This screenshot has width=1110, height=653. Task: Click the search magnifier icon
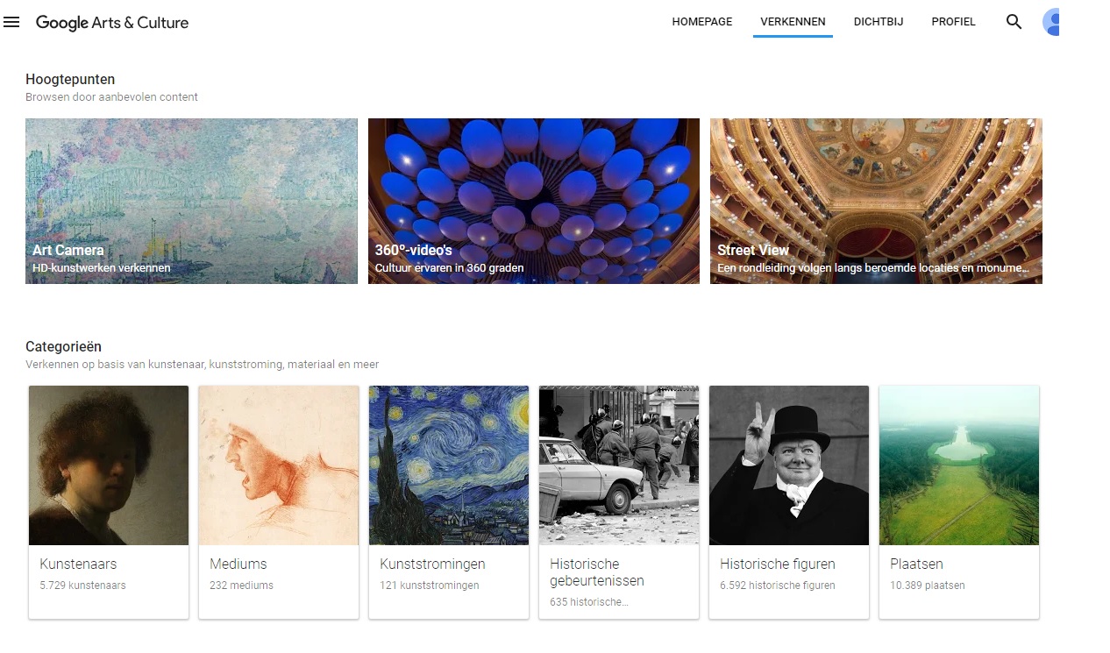(1014, 22)
